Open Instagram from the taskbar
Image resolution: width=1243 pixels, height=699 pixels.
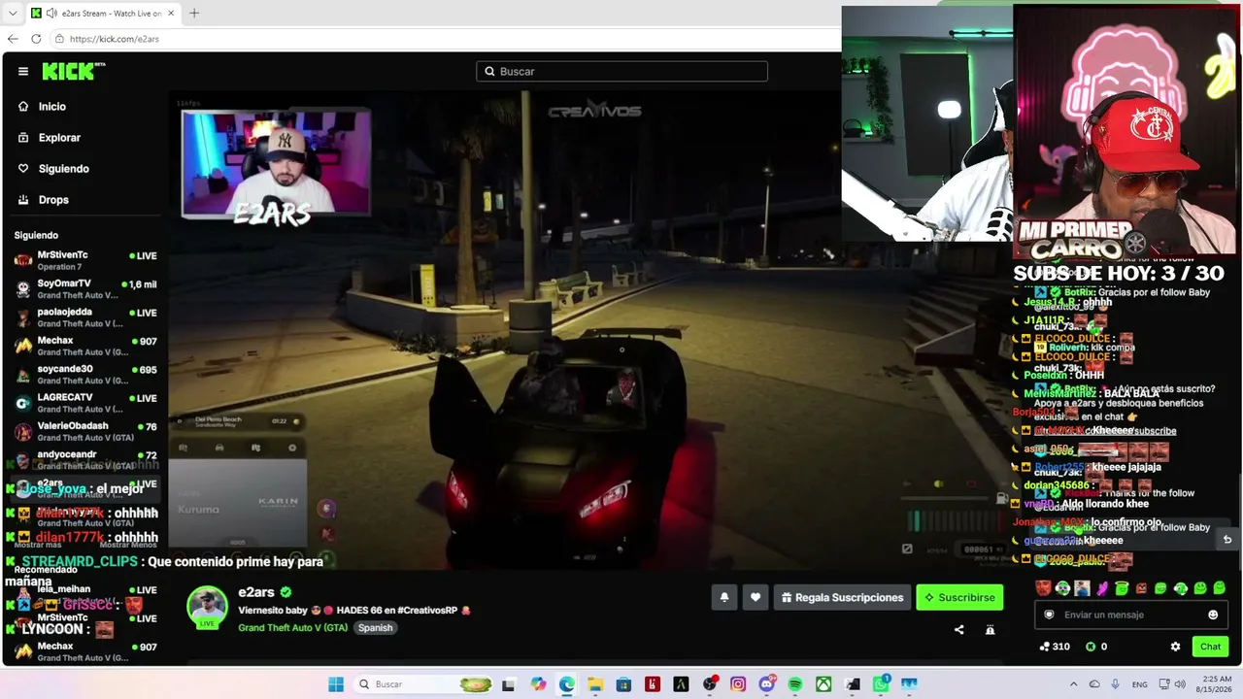[738, 684]
